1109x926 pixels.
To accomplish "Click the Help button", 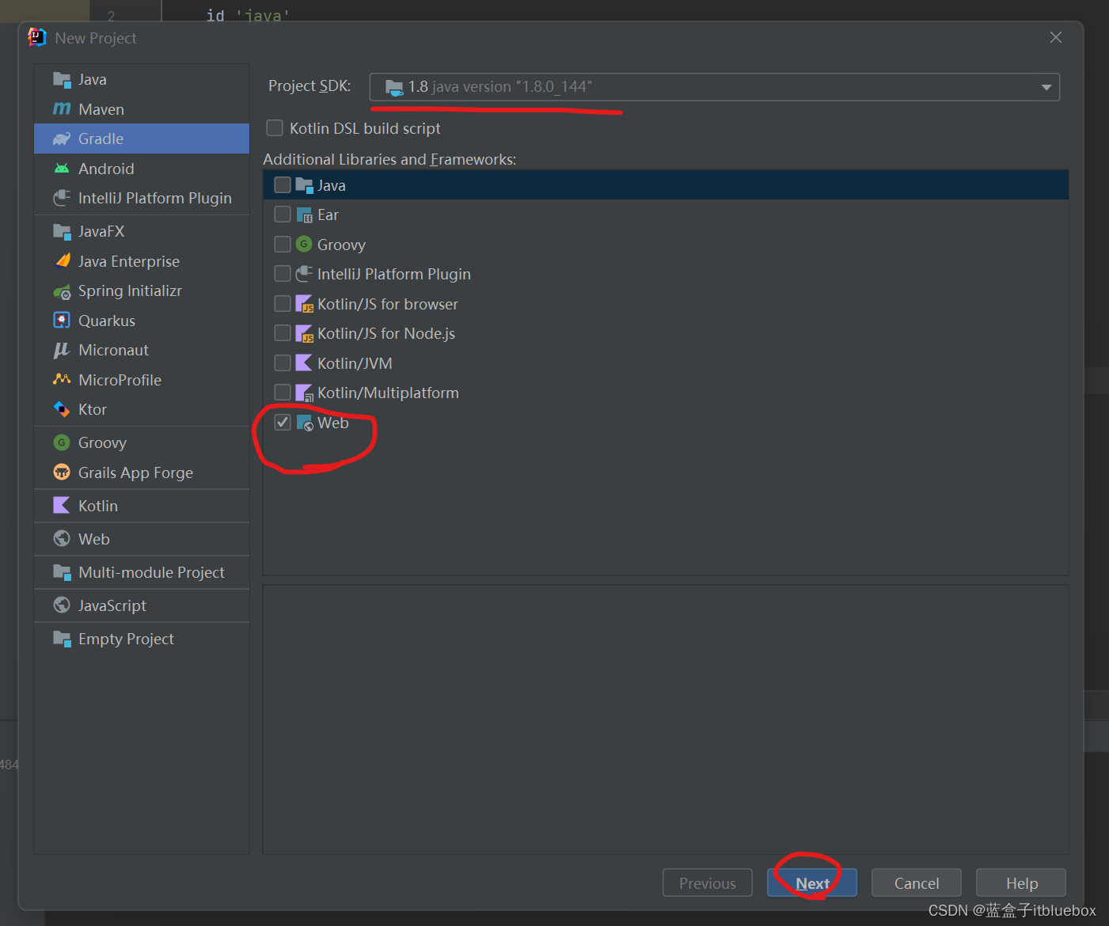I will pos(1021,883).
